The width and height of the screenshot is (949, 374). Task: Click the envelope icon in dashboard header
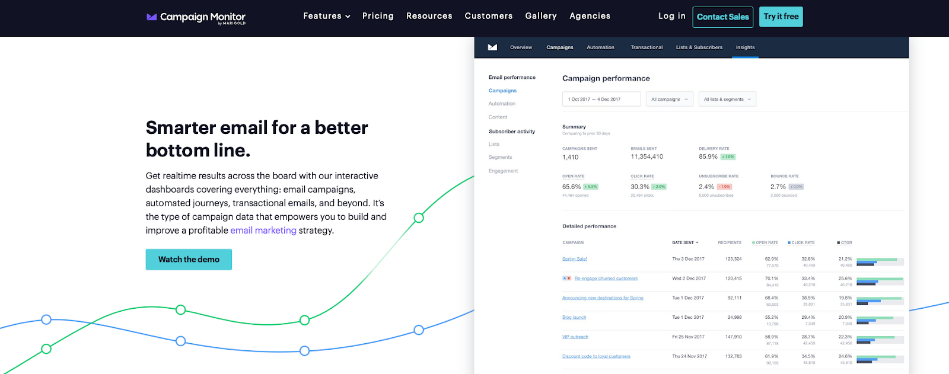coord(492,47)
